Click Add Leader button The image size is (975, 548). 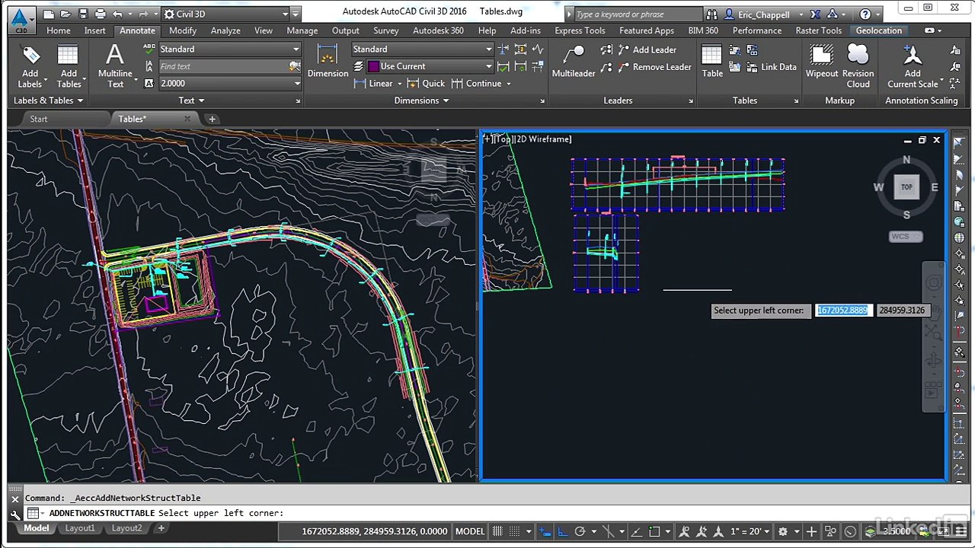[647, 49]
